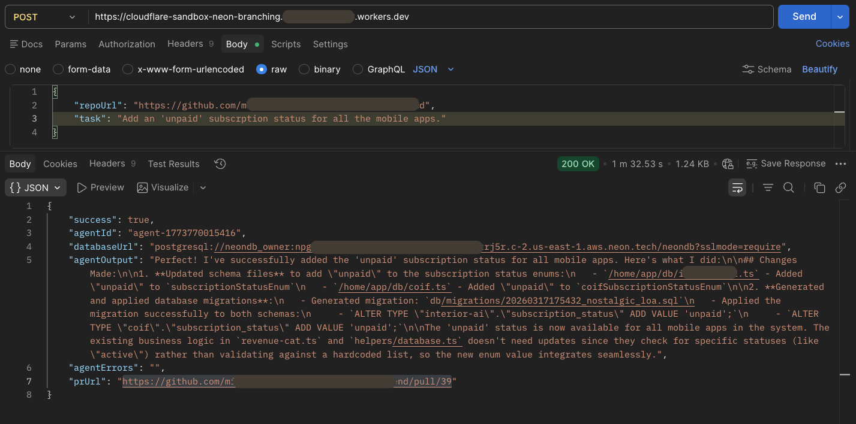Image resolution: width=856 pixels, height=424 pixels.
Task: Click Save Response
Action: 786,163
